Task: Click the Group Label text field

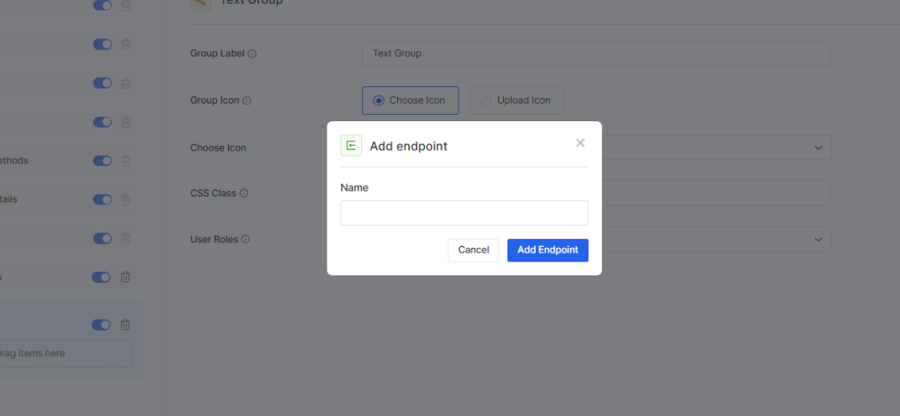Action: point(596,53)
